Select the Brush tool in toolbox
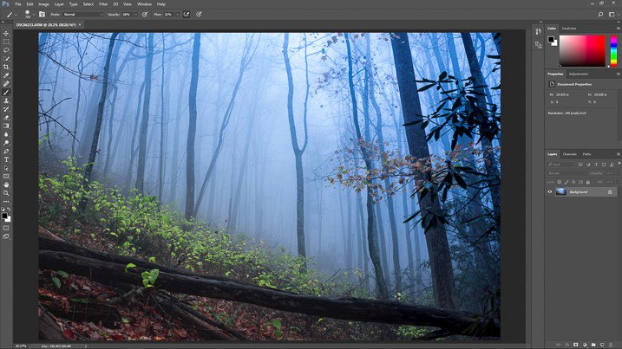 point(6,93)
